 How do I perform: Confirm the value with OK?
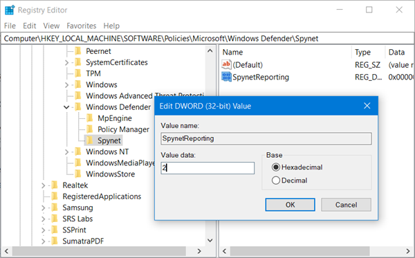(290, 205)
